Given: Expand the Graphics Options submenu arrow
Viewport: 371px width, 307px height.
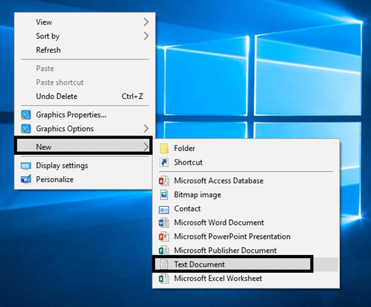Looking at the screenshot, I should [x=146, y=129].
